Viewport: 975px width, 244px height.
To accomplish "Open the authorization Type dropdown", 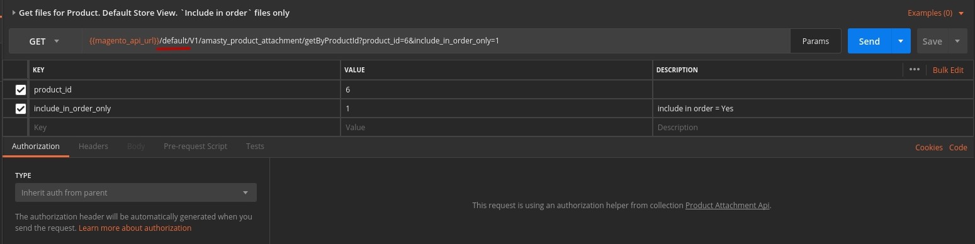I will pyautogui.click(x=136, y=192).
